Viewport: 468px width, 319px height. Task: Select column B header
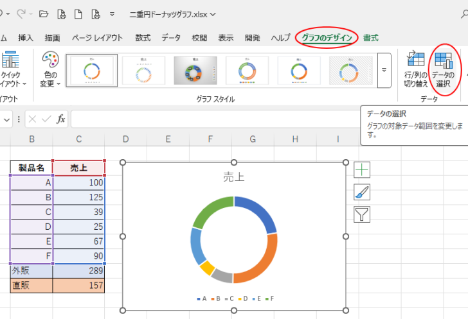(x=32, y=139)
